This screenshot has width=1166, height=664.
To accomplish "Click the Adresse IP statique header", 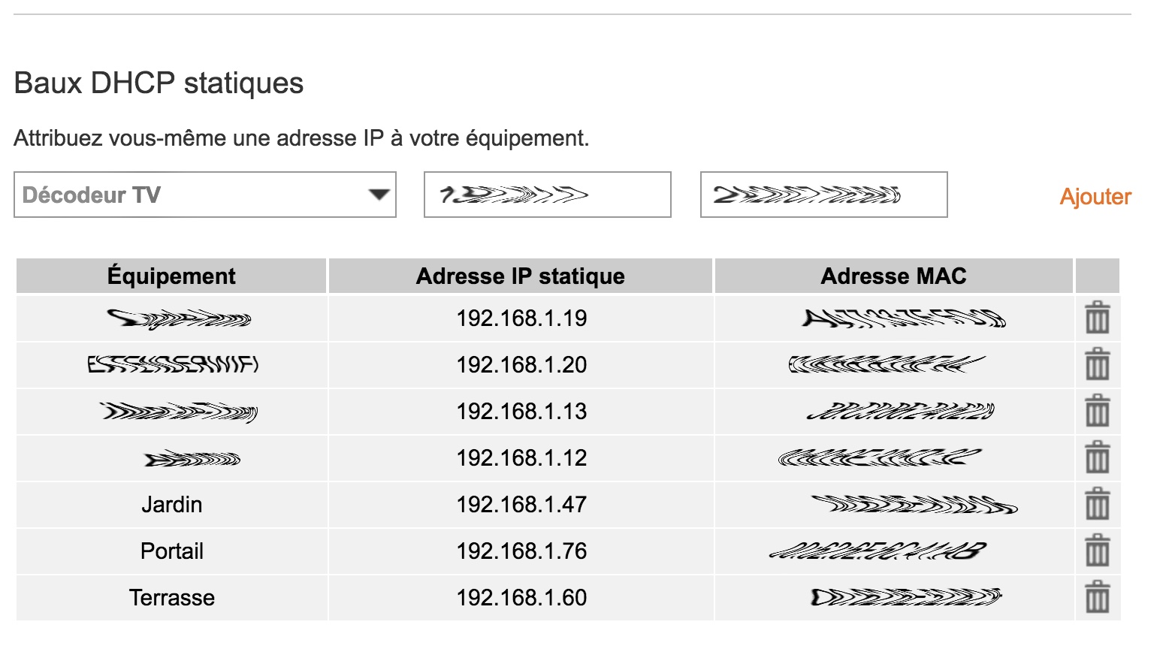I will tap(520, 276).
